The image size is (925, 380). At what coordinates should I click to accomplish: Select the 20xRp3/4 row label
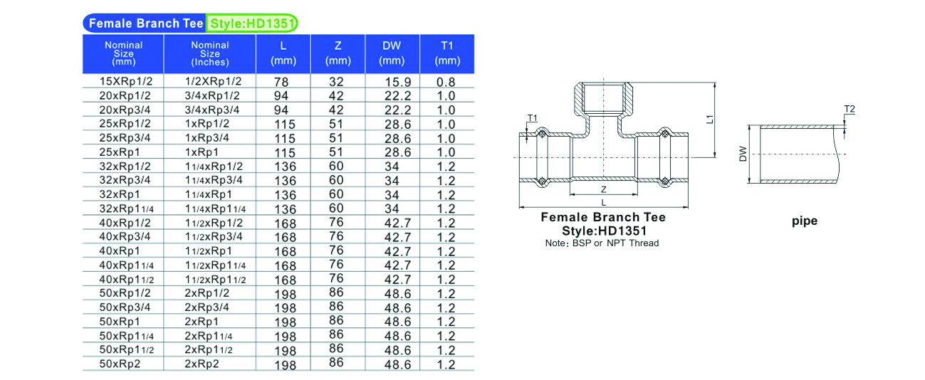[x=126, y=110]
